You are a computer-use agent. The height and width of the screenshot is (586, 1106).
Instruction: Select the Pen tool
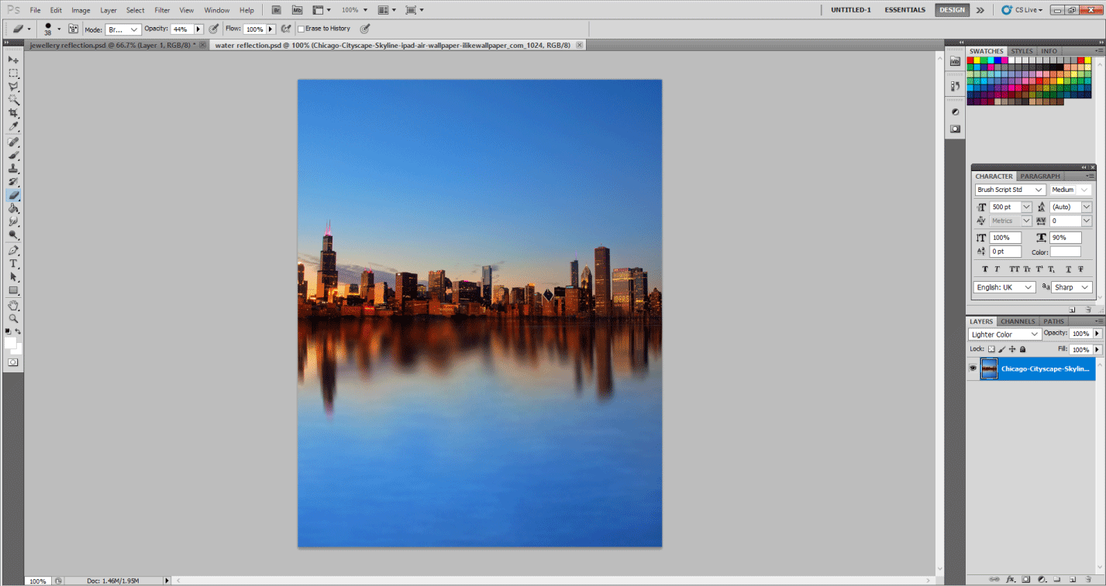(x=13, y=251)
